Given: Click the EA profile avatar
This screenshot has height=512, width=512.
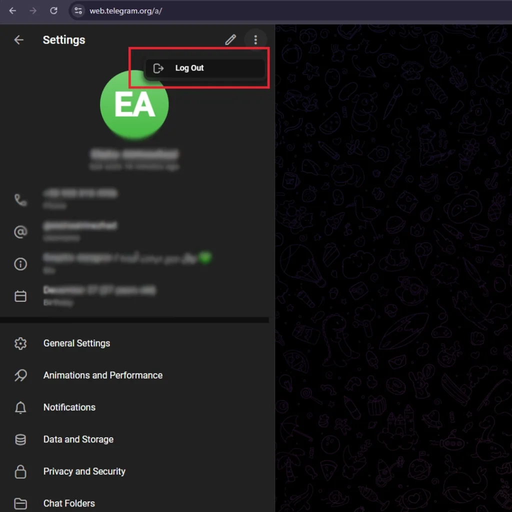Looking at the screenshot, I should click(x=134, y=104).
